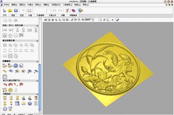Open the 浮雕 menu
The height and width of the screenshot is (115, 174).
(x=46, y=5)
